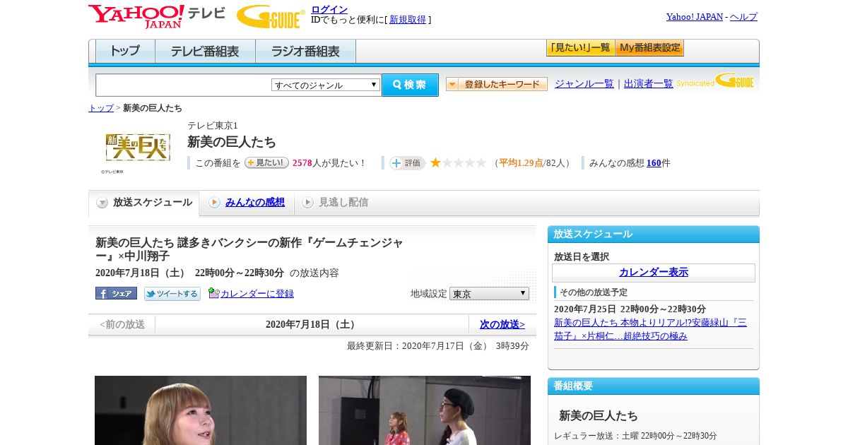Click the カレンダーに登録 link

(x=257, y=293)
